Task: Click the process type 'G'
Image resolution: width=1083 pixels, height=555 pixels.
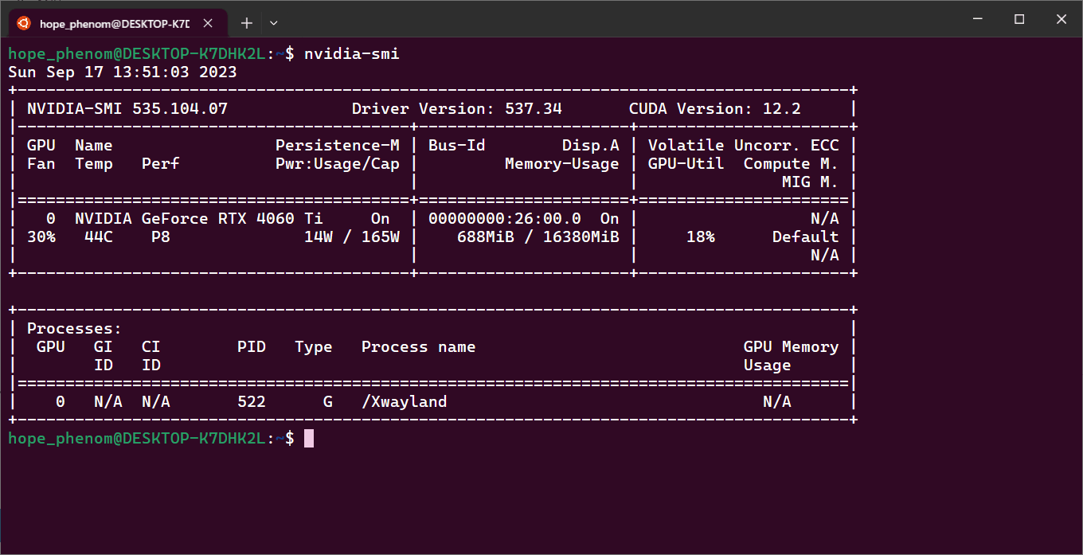Action: (x=328, y=402)
